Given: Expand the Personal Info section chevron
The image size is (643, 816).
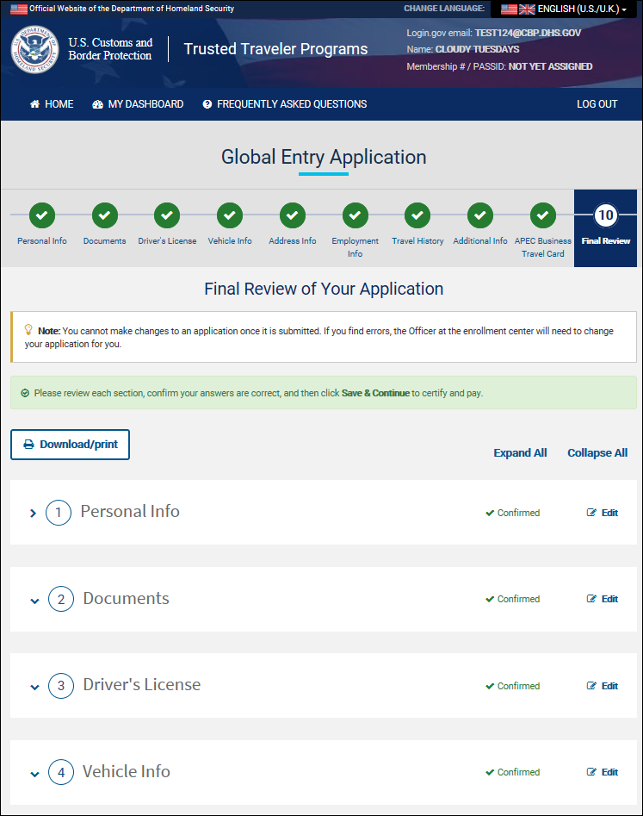Looking at the screenshot, I should 34,514.
